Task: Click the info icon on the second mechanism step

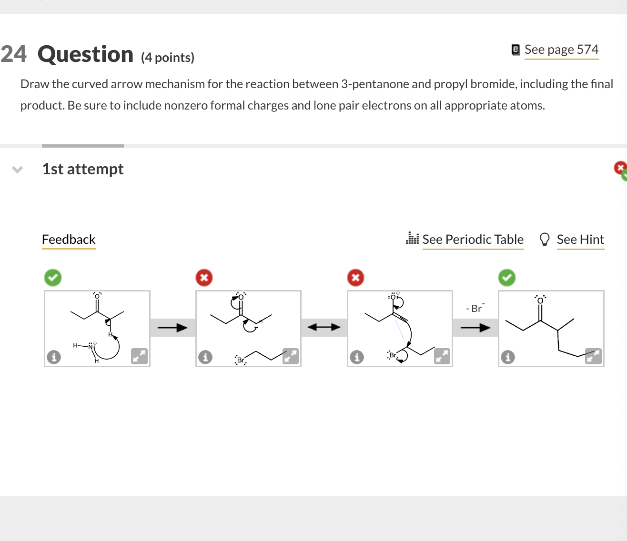Action: (x=205, y=356)
